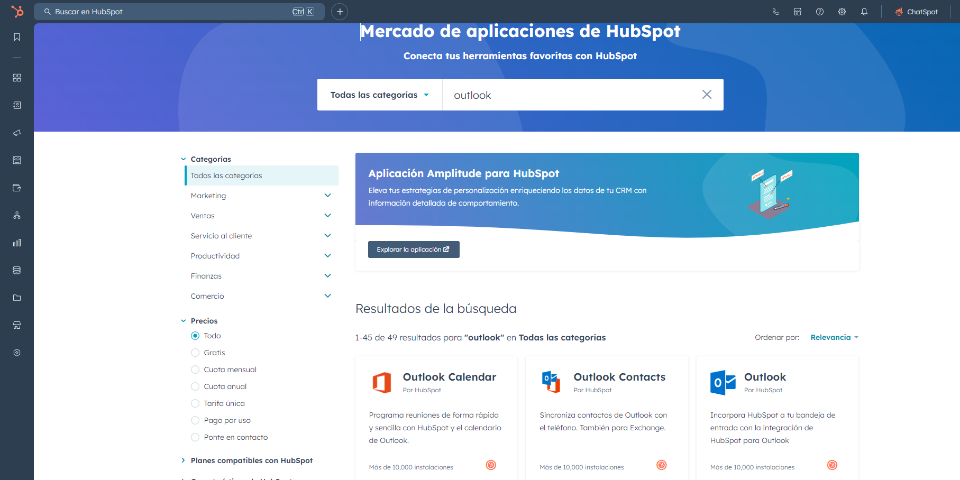This screenshot has height=480, width=960.
Task: Expand the Marketing category chevron
Action: click(327, 196)
